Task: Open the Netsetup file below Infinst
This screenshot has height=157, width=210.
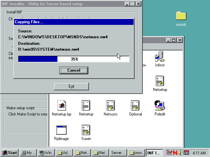Action: 160,83
